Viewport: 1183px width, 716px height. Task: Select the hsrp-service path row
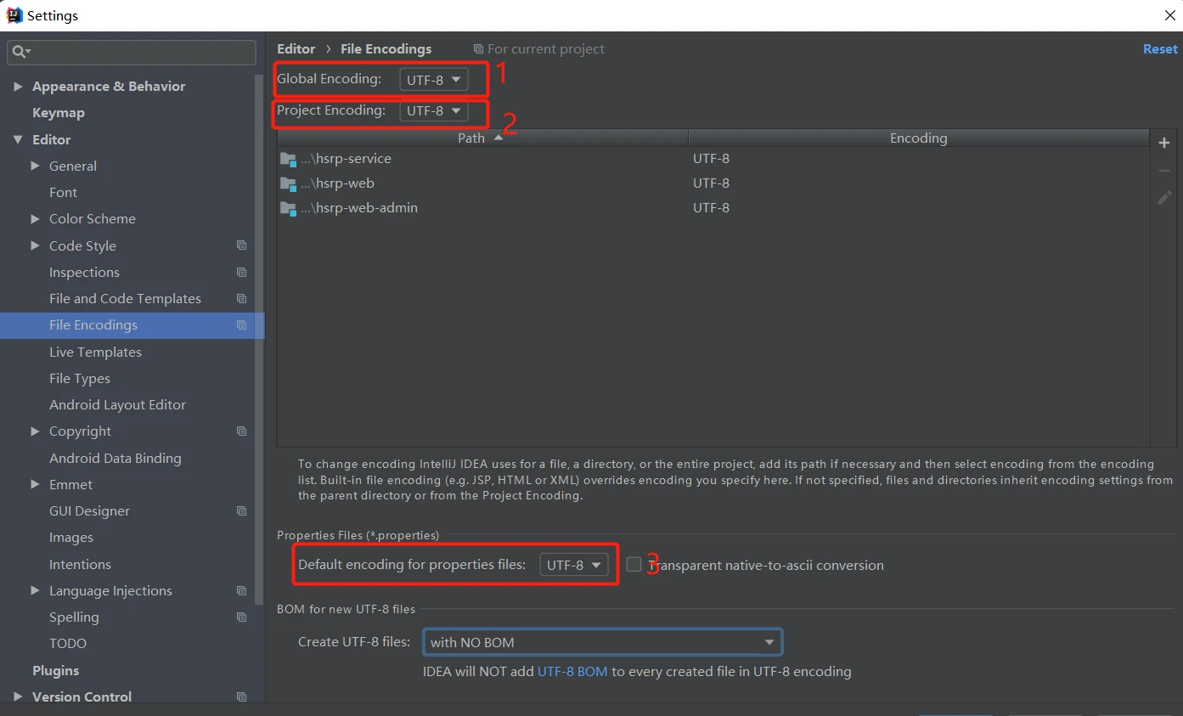click(713, 159)
